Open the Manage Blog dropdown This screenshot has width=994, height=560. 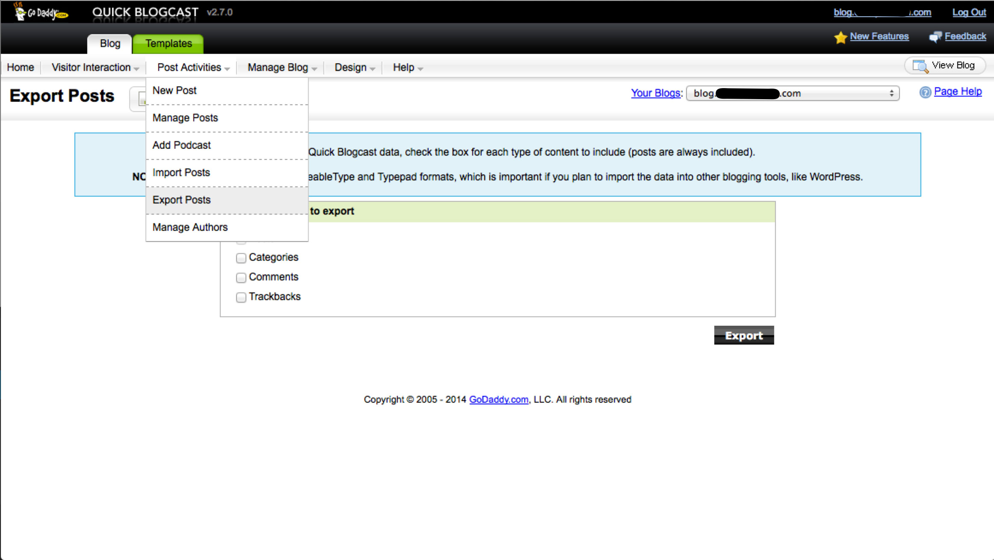coord(282,68)
